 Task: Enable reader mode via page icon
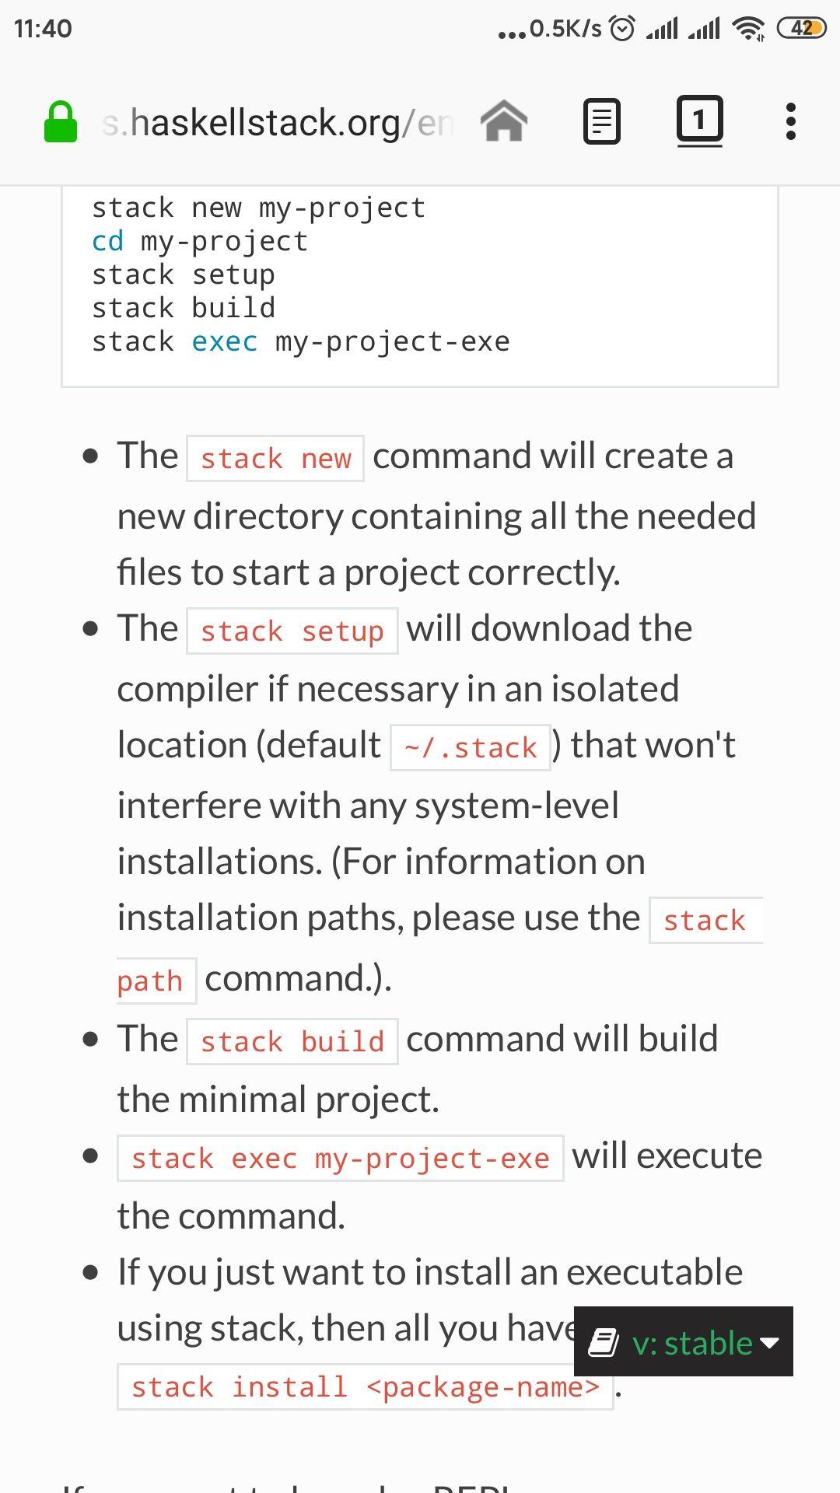602,122
